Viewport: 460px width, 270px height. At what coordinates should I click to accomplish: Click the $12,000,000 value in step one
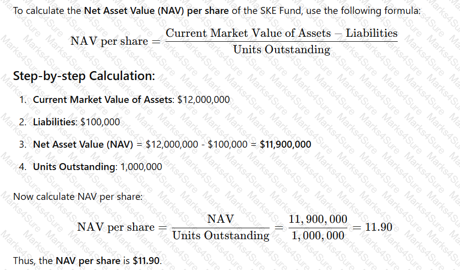click(x=204, y=99)
